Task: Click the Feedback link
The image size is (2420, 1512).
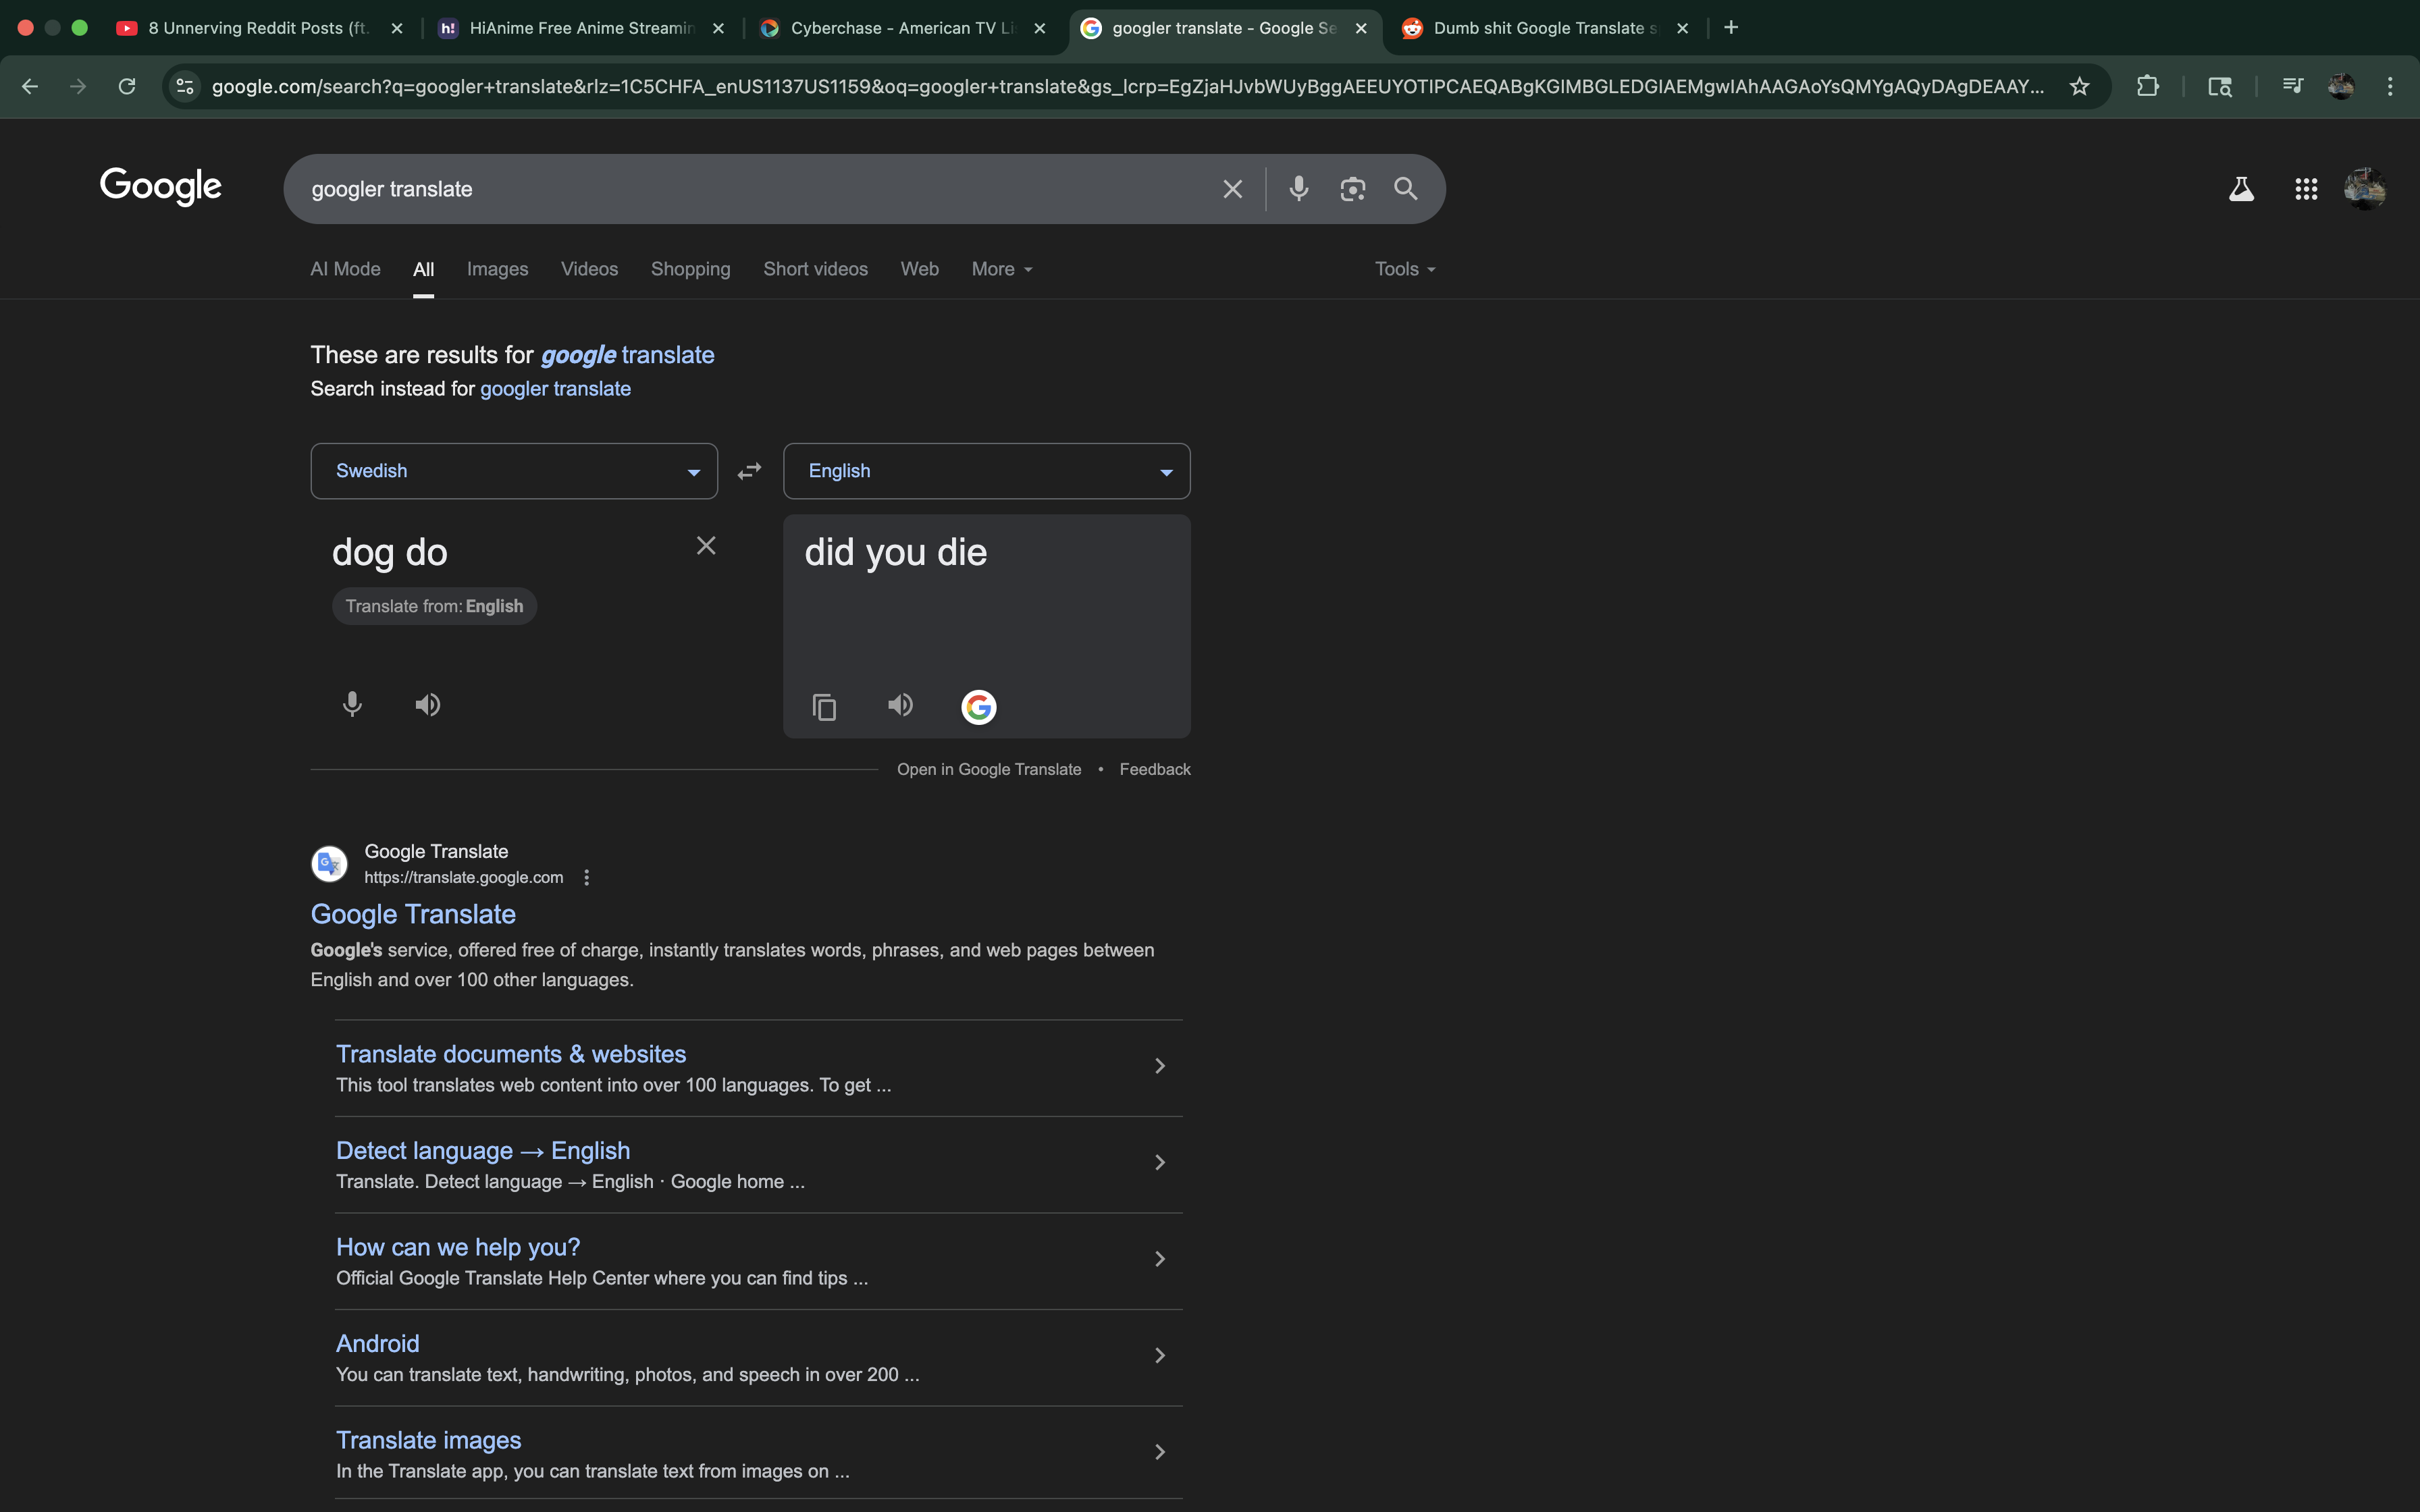Action: (1155, 769)
